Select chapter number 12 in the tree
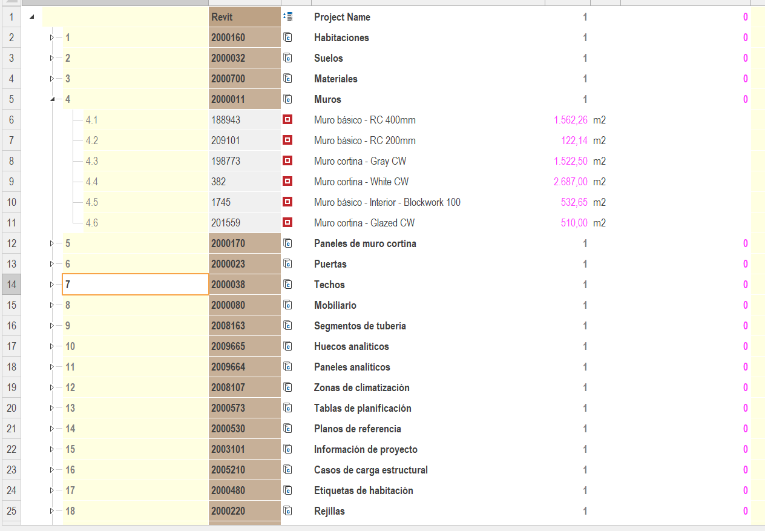 [70, 388]
